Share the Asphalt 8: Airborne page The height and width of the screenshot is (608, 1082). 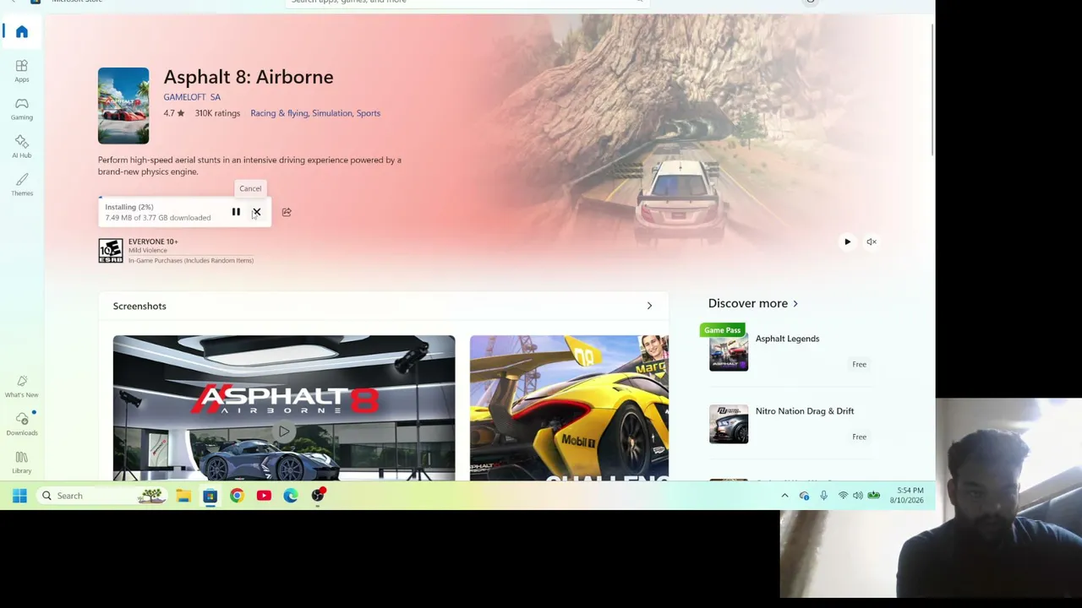[287, 212]
